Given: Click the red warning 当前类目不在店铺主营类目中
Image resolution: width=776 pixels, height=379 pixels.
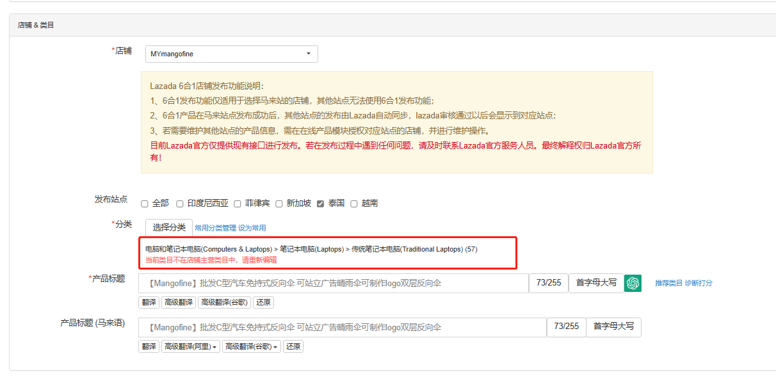Looking at the screenshot, I should [x=211, y=260].
